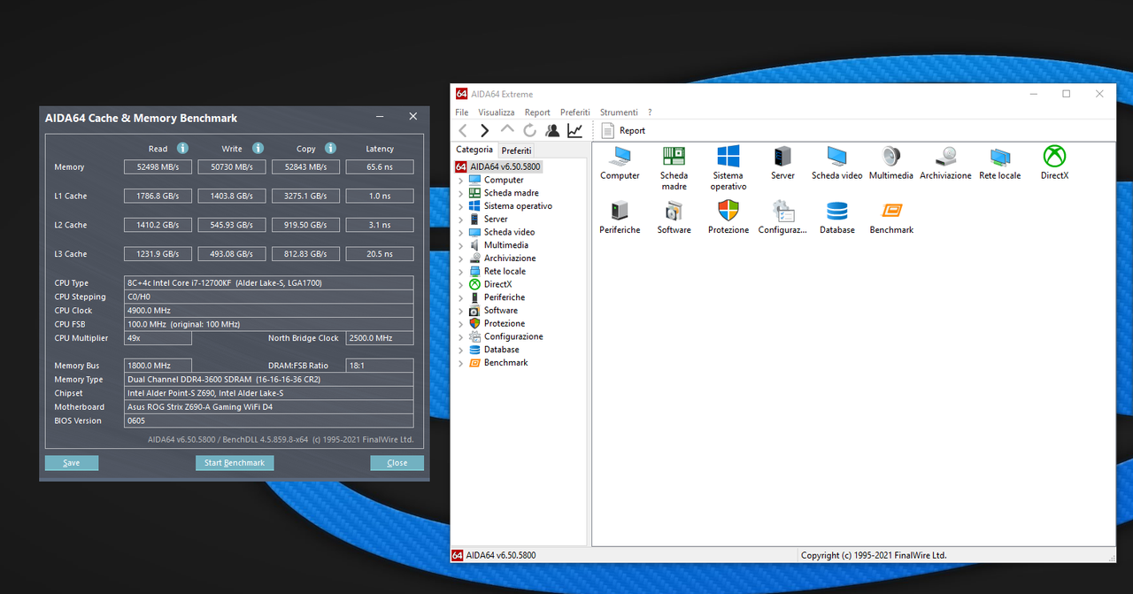The height and width of the screenshot is (594, 1133).
Task: Click the user profile toolbar icon
Action: [552, 130]
